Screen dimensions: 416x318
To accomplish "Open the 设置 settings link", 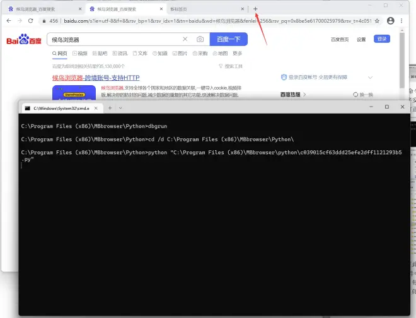I will [x=361, y=40].
